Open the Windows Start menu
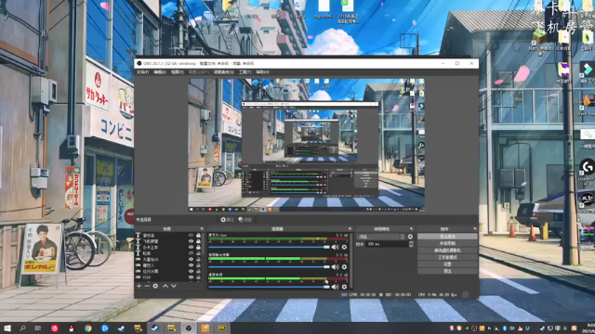This screenshot has height=334, width=595. point(7,328)
